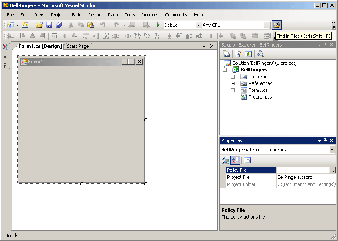Click the Make Vertical Spacing Equal icon
This screenshot has width=338, height=241.
tap(169, 36)
